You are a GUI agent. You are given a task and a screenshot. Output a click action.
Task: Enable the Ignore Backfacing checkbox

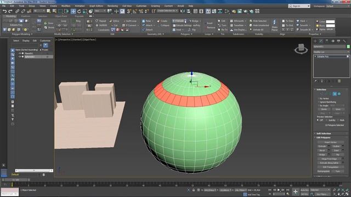pyautogui.click(x=319, y=102)
